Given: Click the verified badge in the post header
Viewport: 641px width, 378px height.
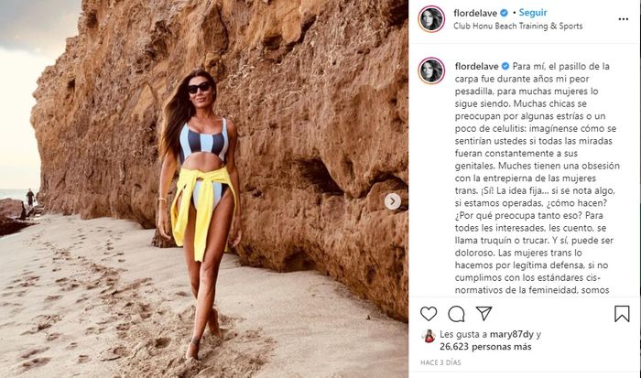Looking at the screenshot, I should tap(504, 13).
